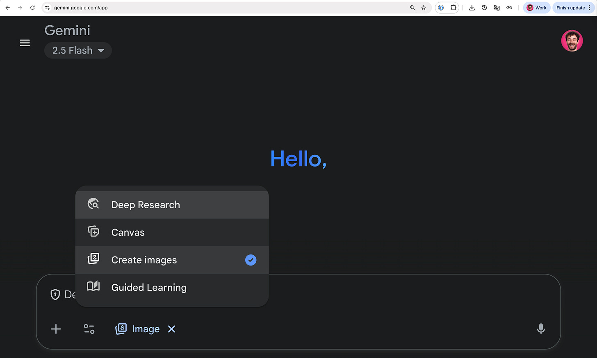Open the hamburger main menu
The width and height of the screenshot is (597, 358).
pos(25,43)
